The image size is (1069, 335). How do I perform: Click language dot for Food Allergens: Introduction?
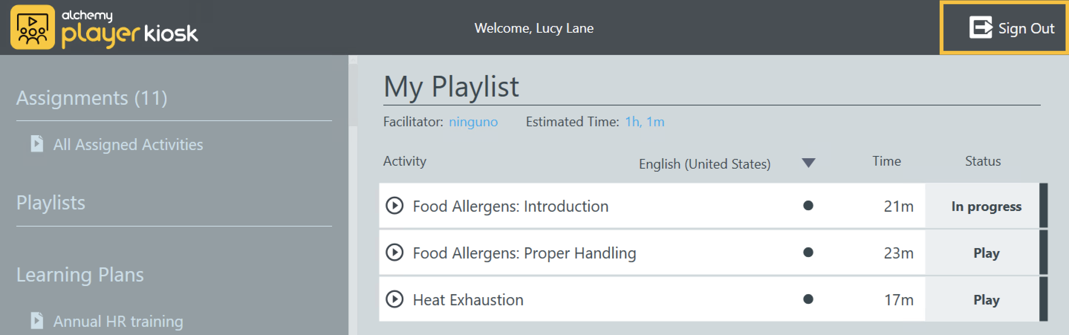808,206
